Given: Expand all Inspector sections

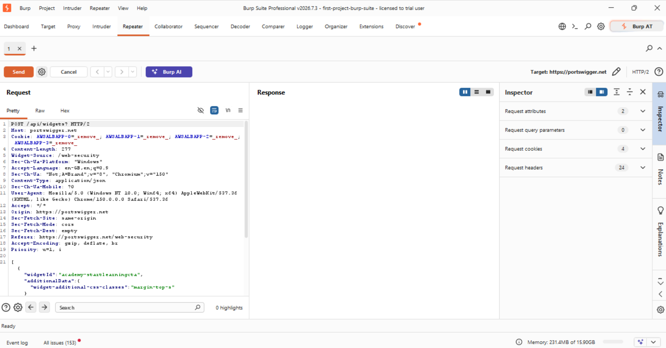Looking at the screenshot, I should point(617,92).
